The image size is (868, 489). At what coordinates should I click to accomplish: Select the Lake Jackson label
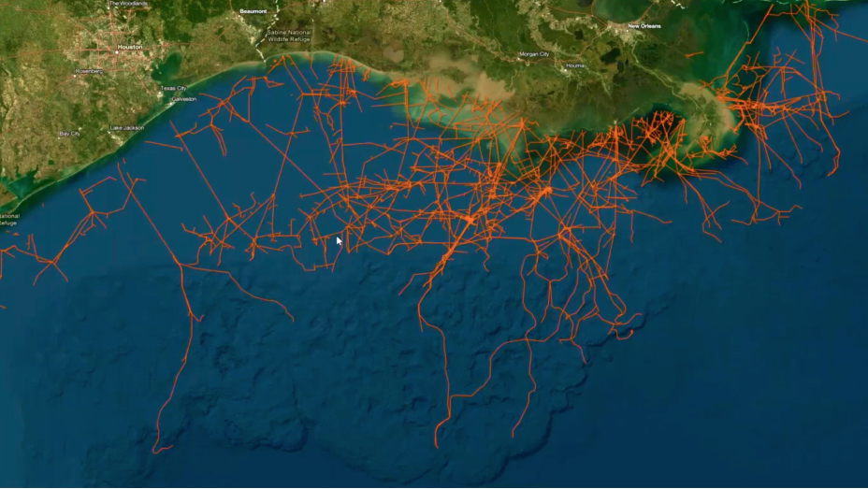(127, 128)
